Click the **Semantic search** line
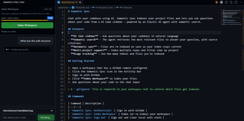This screenshot has height=121, width=244. (x=143, y=41)
